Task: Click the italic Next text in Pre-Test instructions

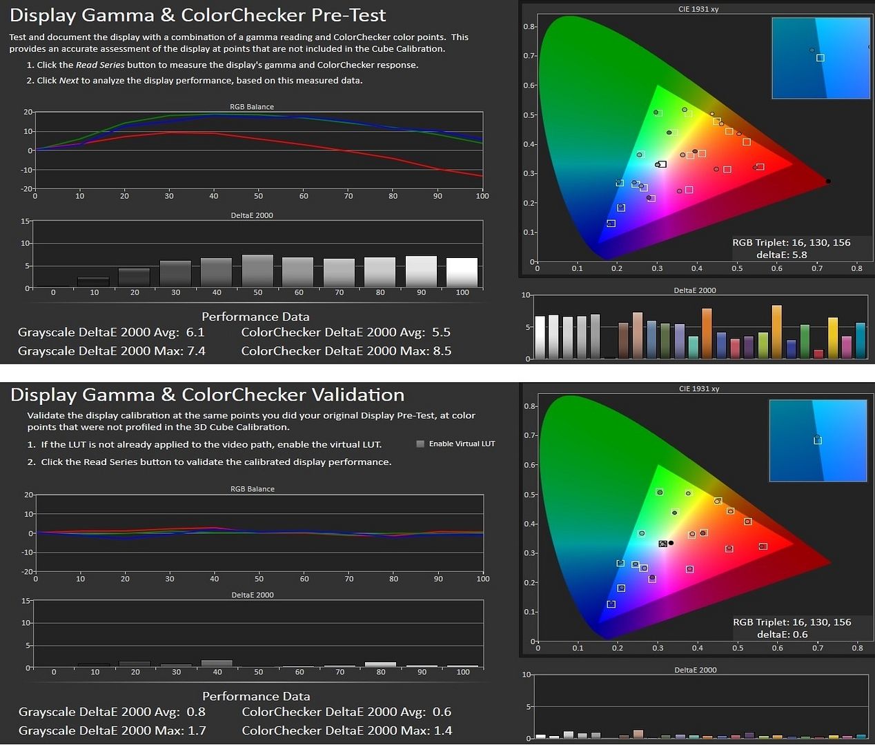Action: coord(69,81)
